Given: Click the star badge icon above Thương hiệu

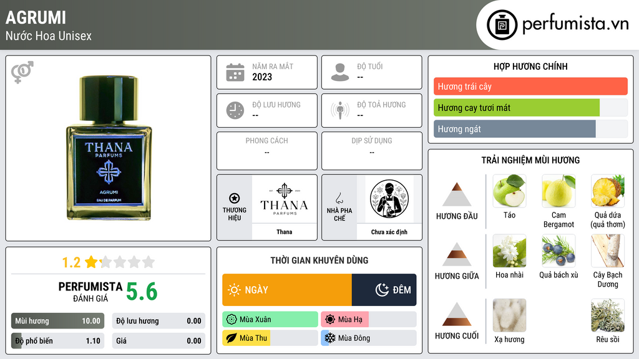Looking at the screenshot, I should [x=235, y=198].
